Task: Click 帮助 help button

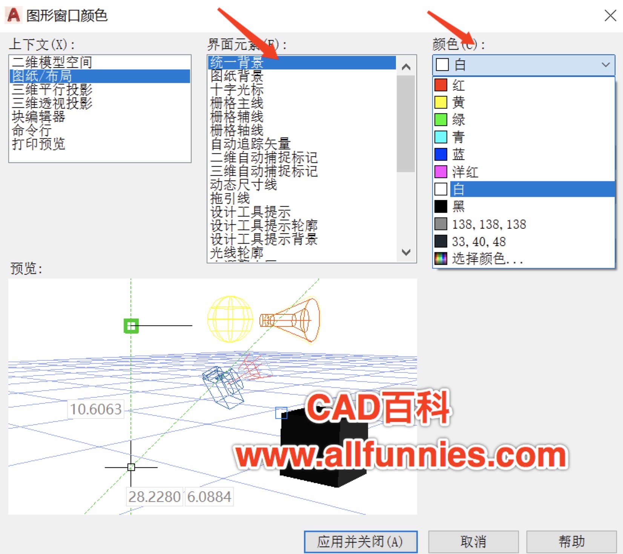Action: [x=571, y=542]
